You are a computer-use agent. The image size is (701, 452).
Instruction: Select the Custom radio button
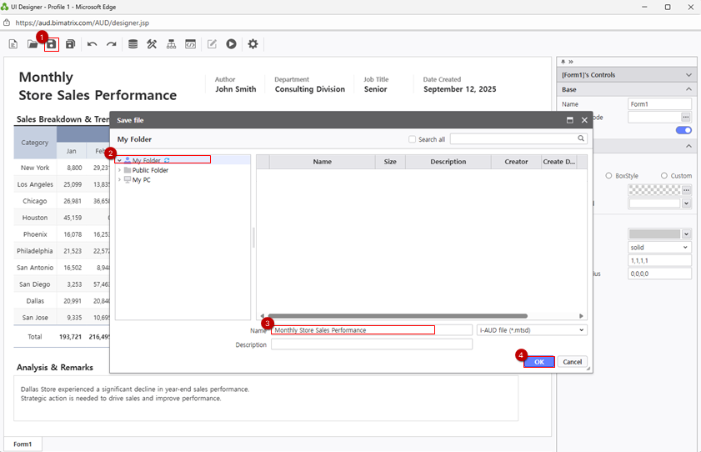coord(664,176)
